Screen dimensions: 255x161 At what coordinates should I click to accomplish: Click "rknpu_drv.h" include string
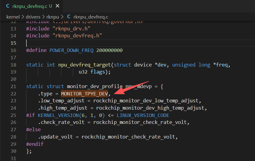71,29
